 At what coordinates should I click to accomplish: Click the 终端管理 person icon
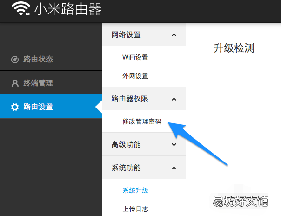(x=15, y=83)
